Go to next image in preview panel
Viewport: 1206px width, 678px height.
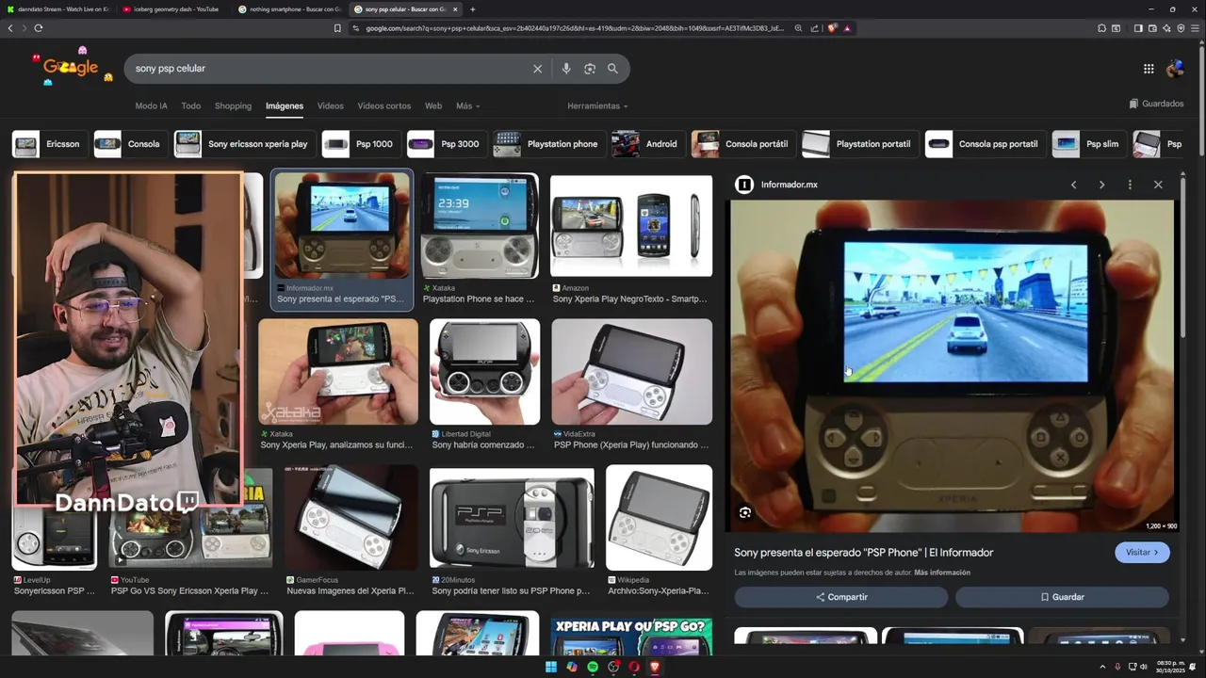[1101, 185]
